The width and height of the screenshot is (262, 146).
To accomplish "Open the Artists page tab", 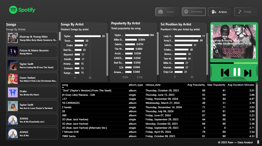I will (220, 12).
